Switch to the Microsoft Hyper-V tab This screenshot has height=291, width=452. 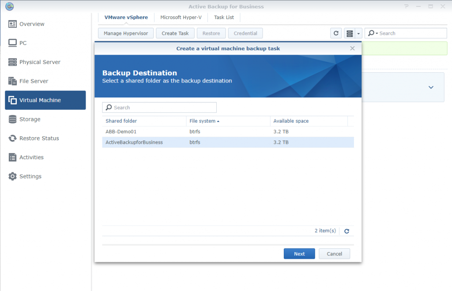pos(181,18)
